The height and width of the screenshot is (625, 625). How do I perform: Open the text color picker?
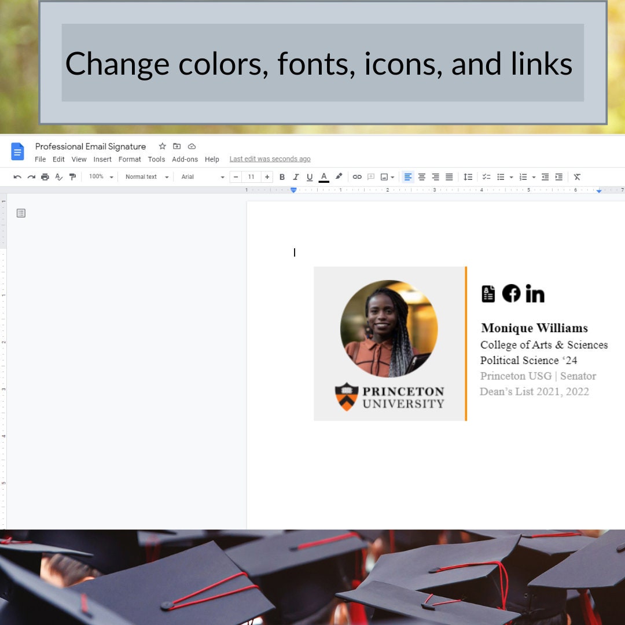(x=323, y=177)
